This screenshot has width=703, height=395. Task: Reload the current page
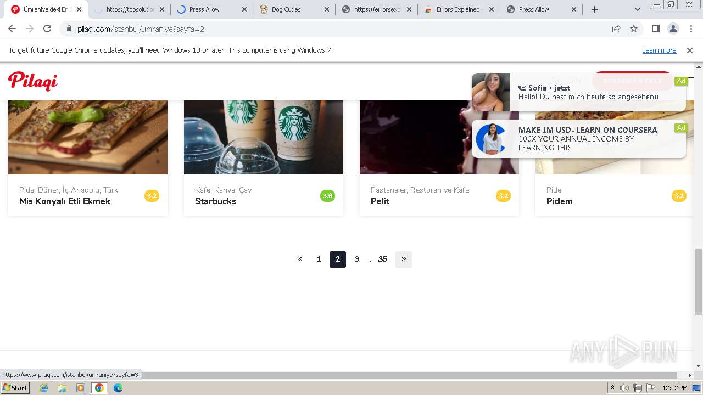coord(47,29)
